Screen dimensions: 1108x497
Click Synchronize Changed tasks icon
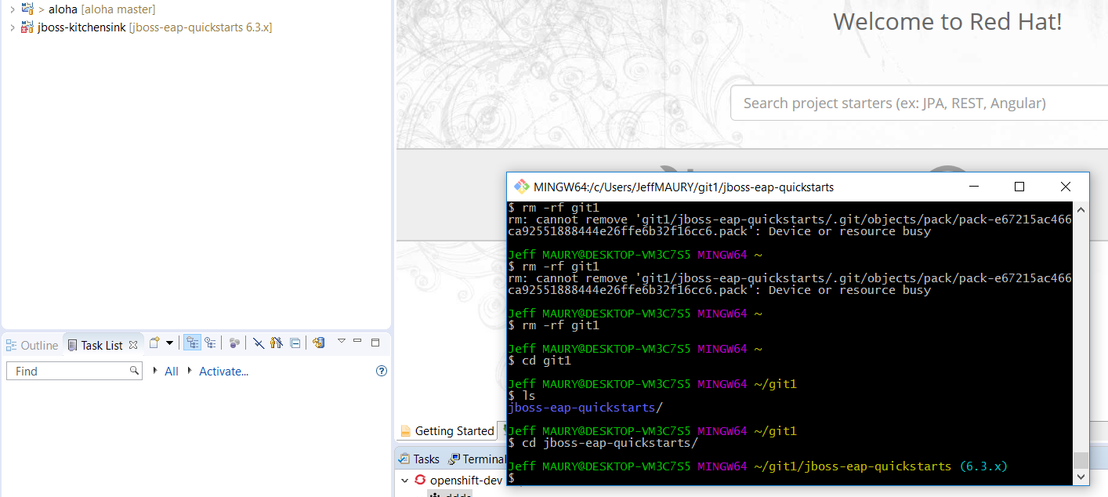pyautogui.click(x=318, y=343)
